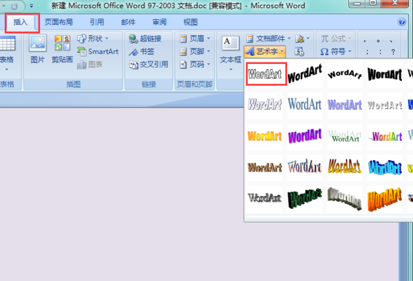The image size is (413, 281).
Task: Insert the colon special symbol
Action: click(380, 52)
